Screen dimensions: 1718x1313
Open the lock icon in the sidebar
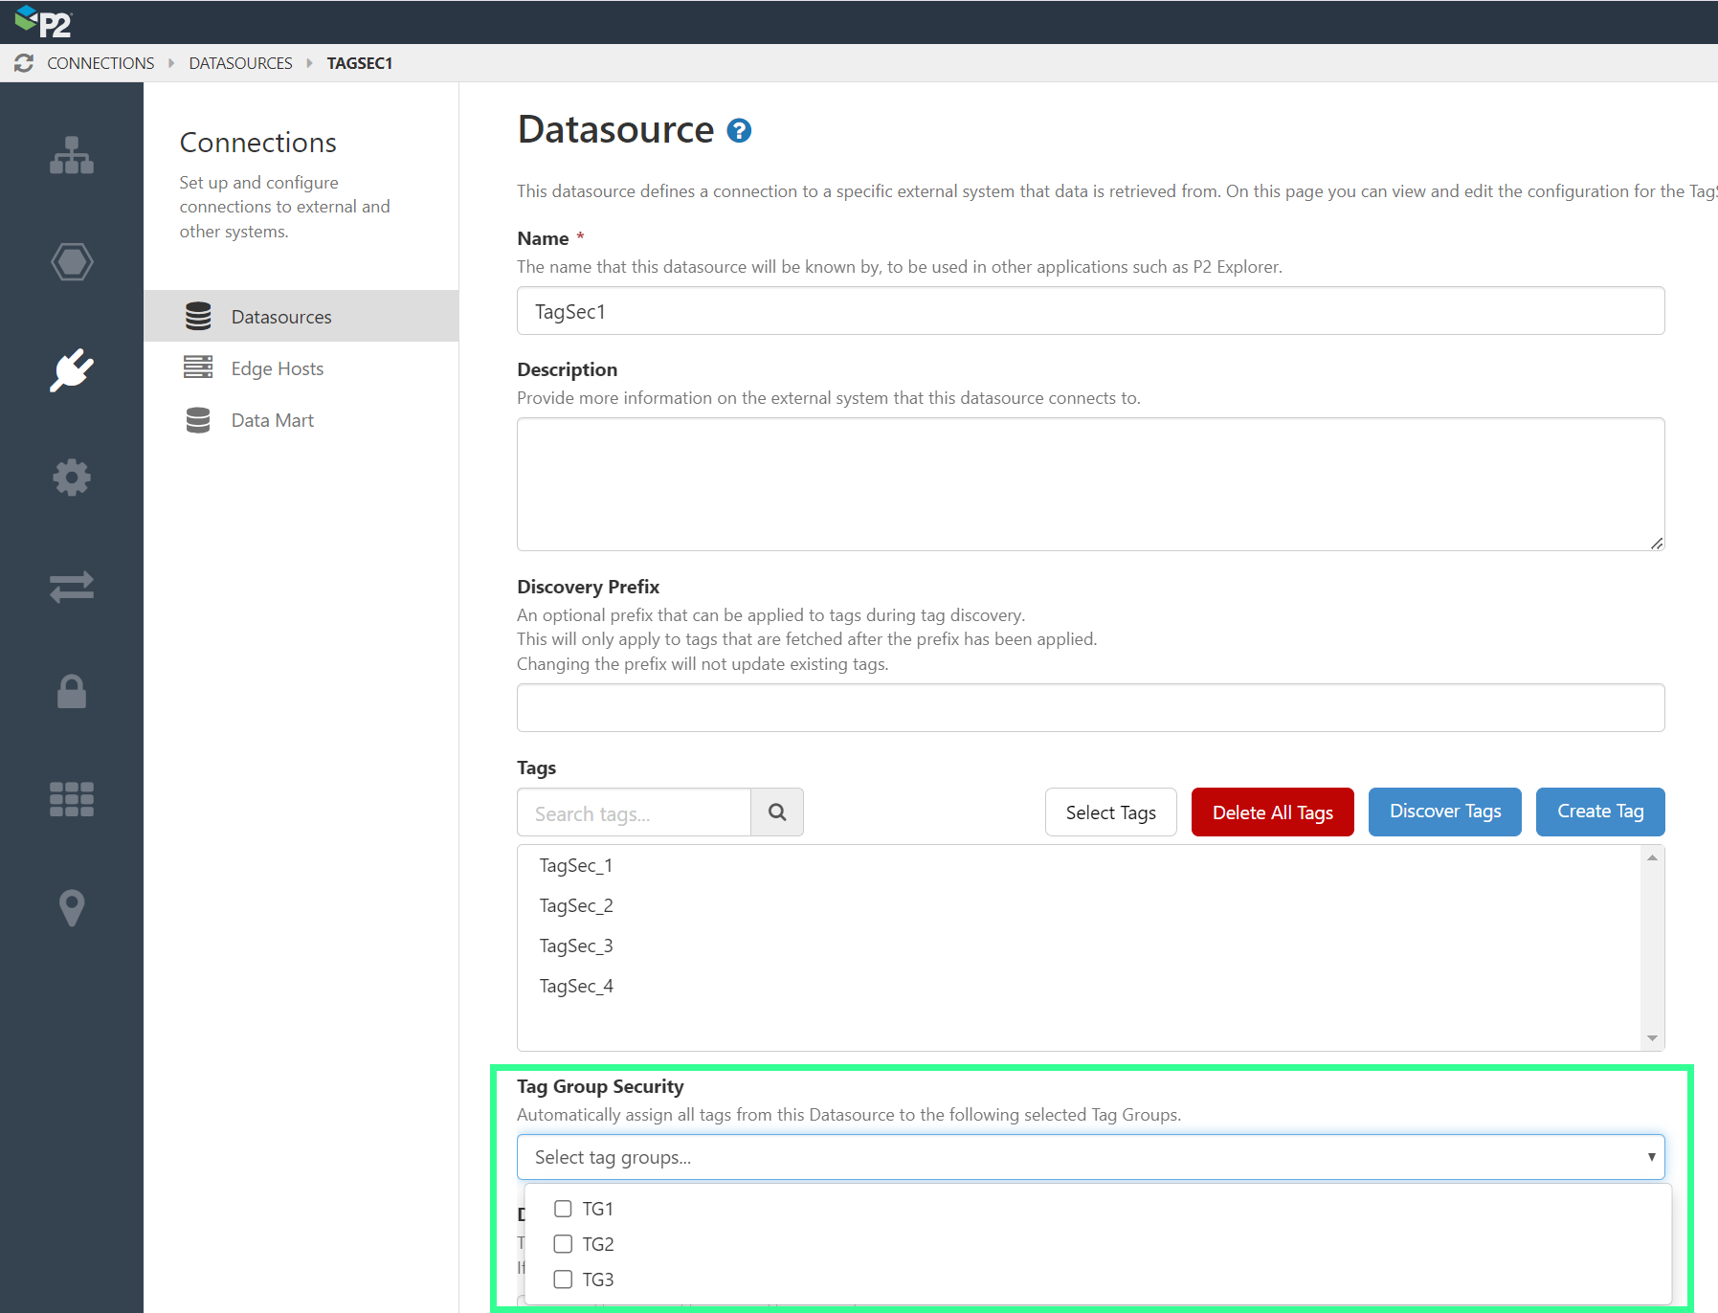click(x=72, y=693)
